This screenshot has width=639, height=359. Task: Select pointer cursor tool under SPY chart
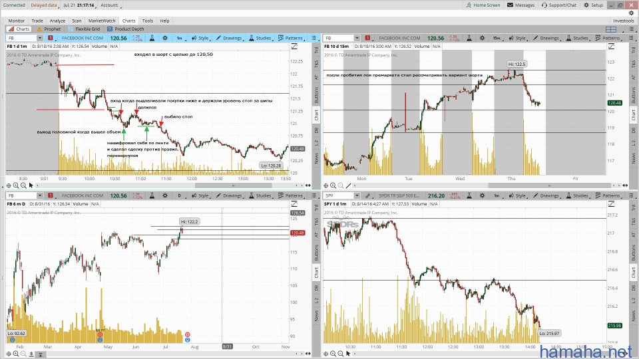pos(348,354)
